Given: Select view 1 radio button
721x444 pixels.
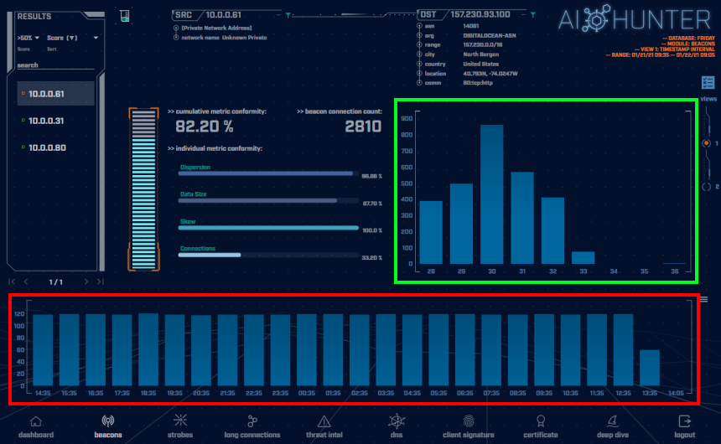Looking at the screenshot, I should coord(706,143).
